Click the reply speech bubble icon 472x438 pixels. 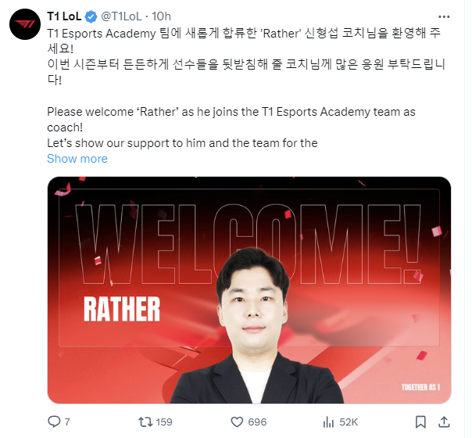coord(54,422)
